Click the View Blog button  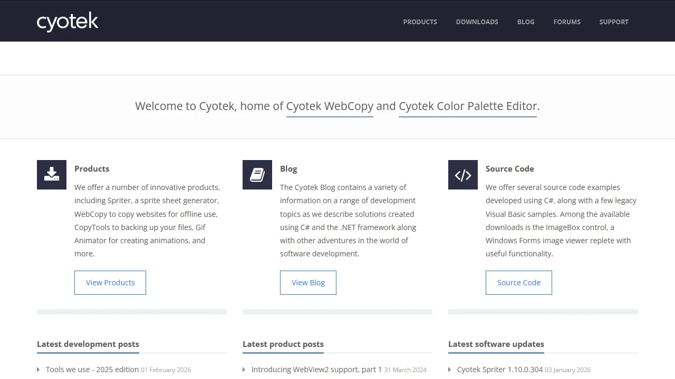308,283
